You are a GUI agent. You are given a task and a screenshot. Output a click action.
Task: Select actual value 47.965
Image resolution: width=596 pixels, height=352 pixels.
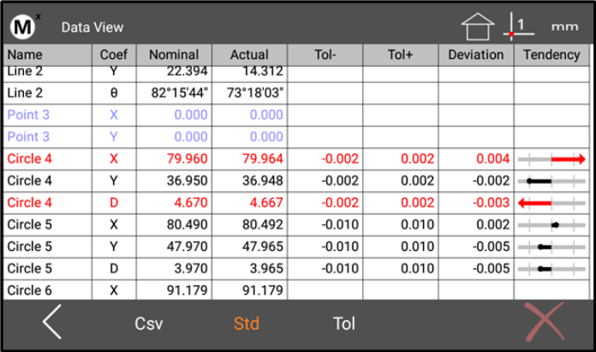coord(263,247)
